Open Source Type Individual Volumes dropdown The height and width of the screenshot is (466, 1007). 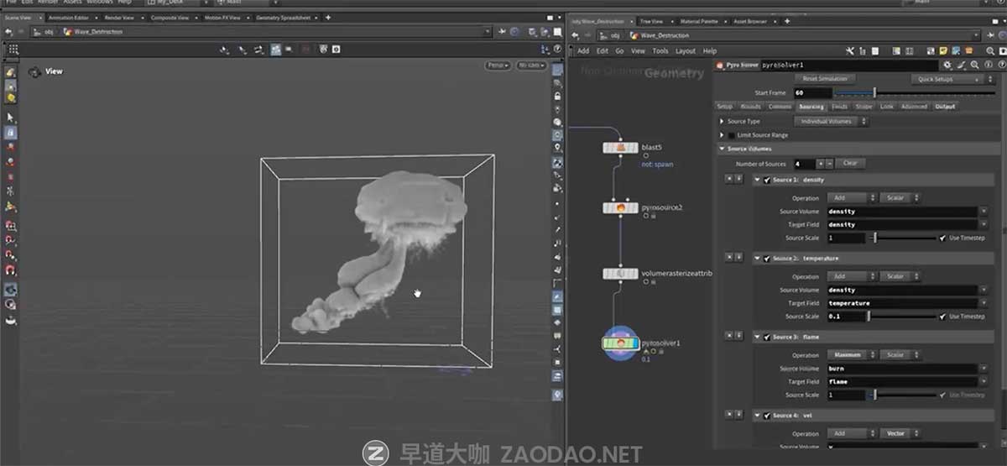point(830,122)
